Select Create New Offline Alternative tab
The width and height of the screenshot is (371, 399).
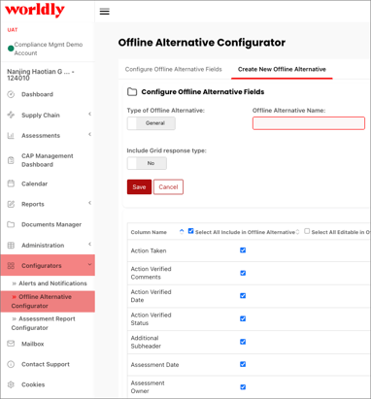click(282, 69)
